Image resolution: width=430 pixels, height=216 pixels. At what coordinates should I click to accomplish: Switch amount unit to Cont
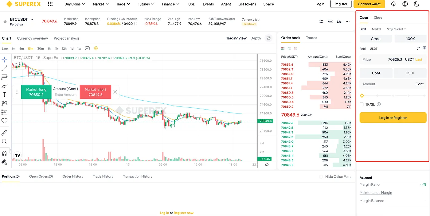tap(376, 73)
